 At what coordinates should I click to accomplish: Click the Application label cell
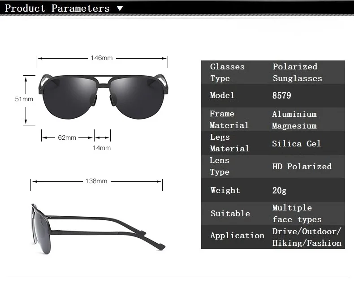(x=237, y=236)
